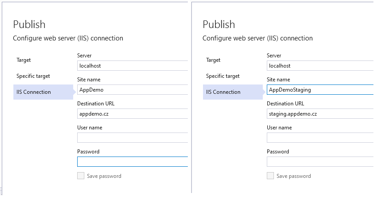The width and height of the screenshot is (377, 201).
Task: Click the User name field in right dialog
Action: point(320,138)
